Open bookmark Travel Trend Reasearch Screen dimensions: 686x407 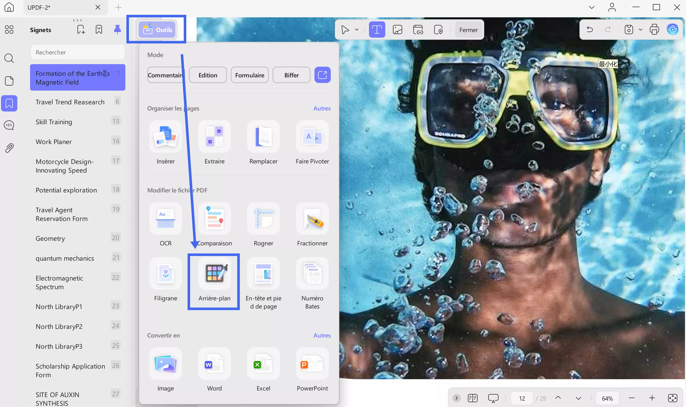[78, 102]
